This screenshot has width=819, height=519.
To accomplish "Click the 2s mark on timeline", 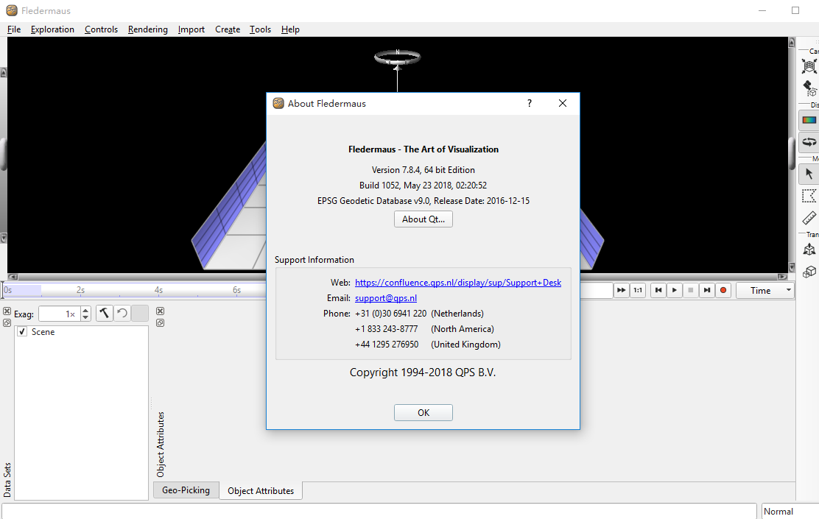I will point(80,291).
